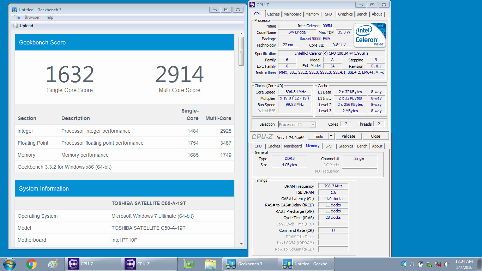Click the memory Type value DDR3

289,158
